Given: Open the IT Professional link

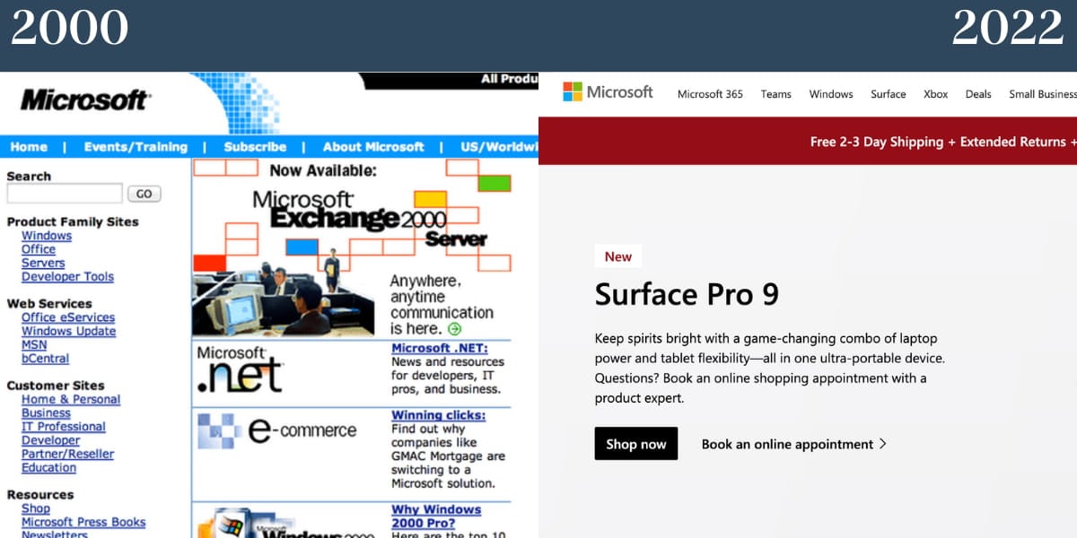Looking at the screenshot, I should point(64,427).
